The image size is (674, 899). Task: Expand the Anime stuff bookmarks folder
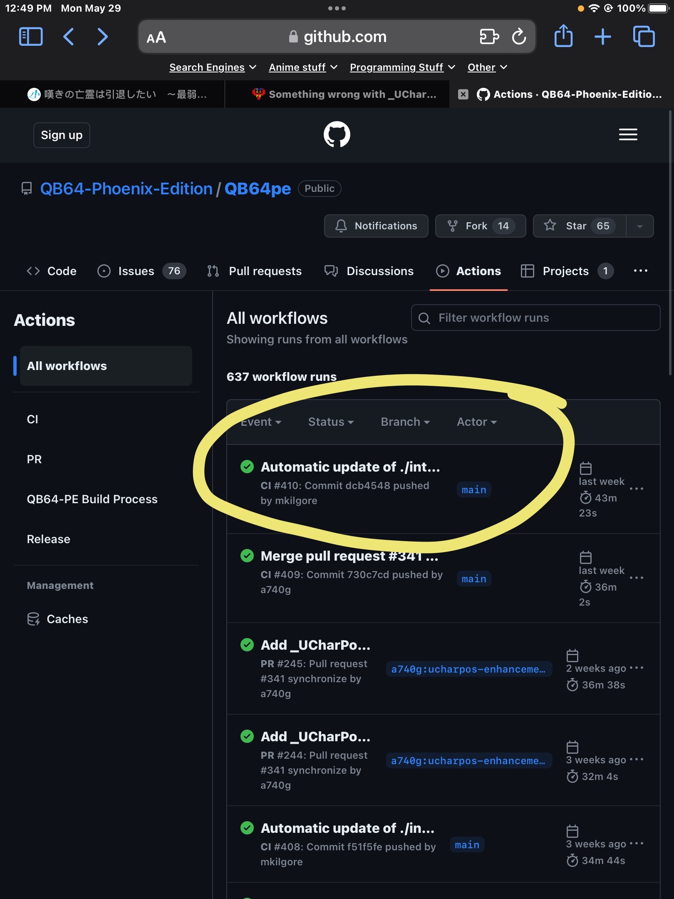303,67
